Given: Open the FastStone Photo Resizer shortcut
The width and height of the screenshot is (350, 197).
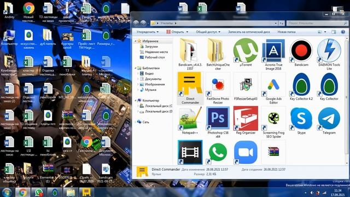Looking at the screenshot, I should [218, 88].
